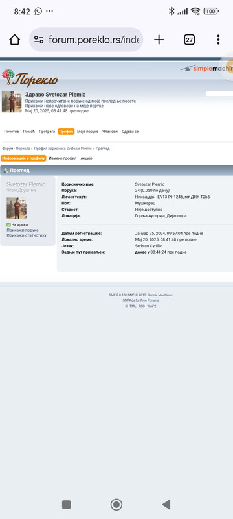Click Преглед breadcrumb link
The image size is (233, 519).
[x=103, y=149]
